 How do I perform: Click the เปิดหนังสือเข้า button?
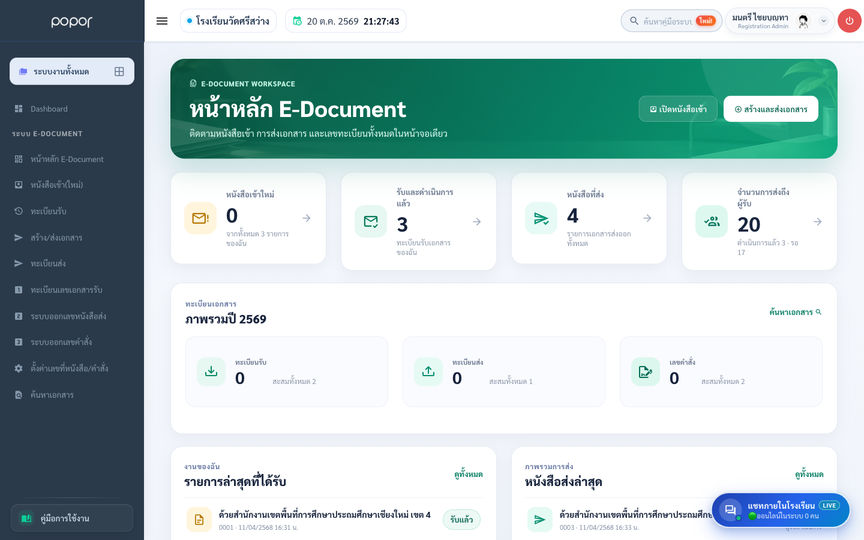click(x=678, y=109)
